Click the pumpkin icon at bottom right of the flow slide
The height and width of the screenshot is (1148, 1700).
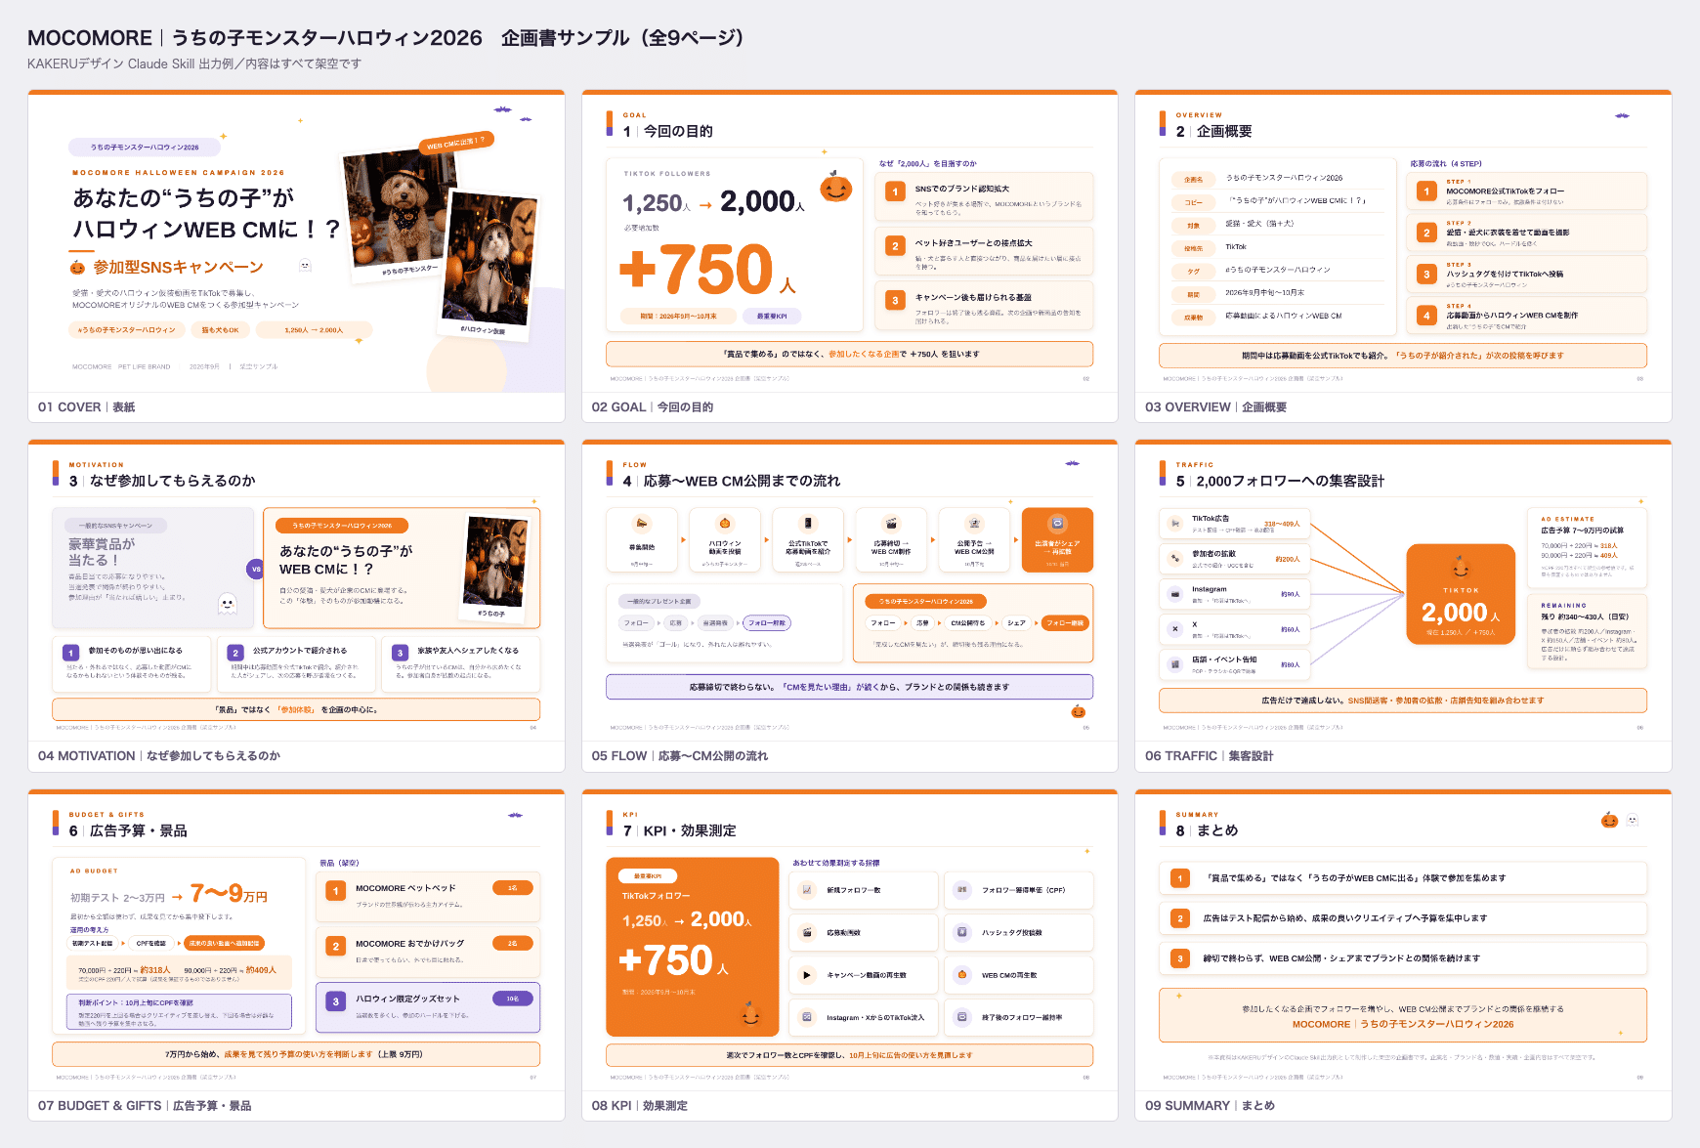pyautogui.click(x=1078, y=711)
